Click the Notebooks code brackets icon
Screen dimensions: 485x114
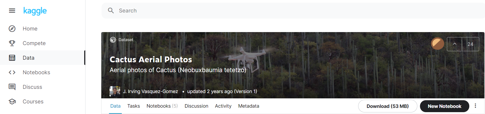pyautogui.click(x=12, y=72)
